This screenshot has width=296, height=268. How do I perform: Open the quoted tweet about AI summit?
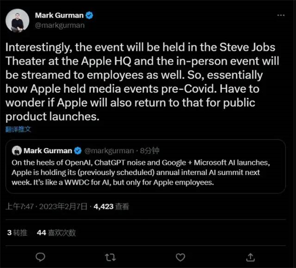click(x=146, y=166)
